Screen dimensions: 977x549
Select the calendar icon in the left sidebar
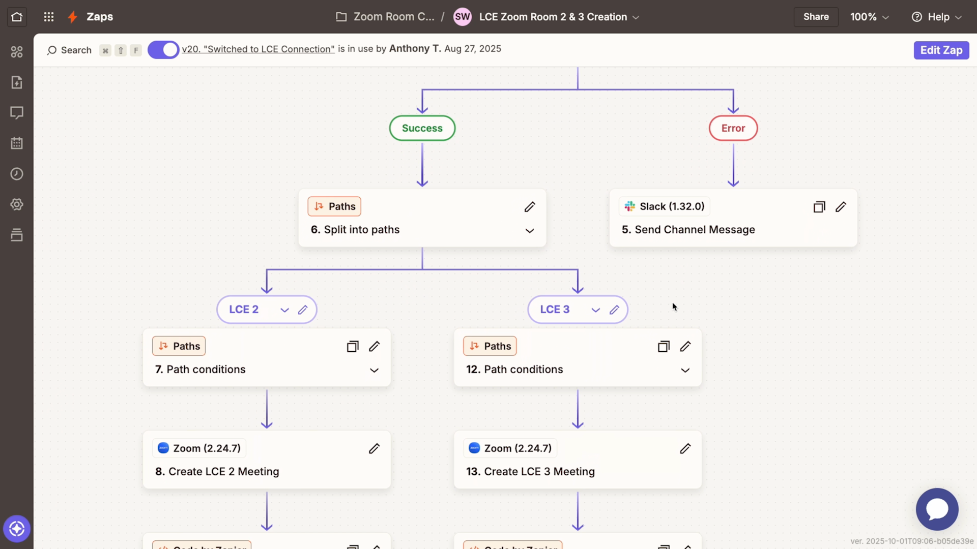point(16,143)
